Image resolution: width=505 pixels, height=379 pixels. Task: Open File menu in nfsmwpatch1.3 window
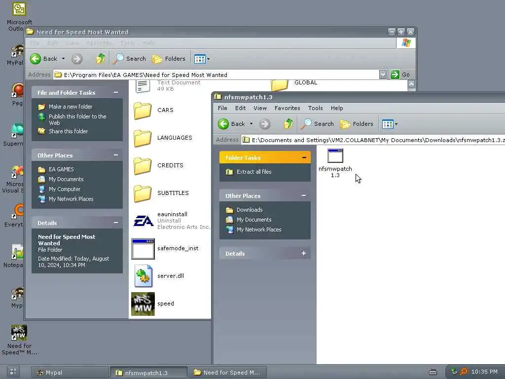(222, 108)
